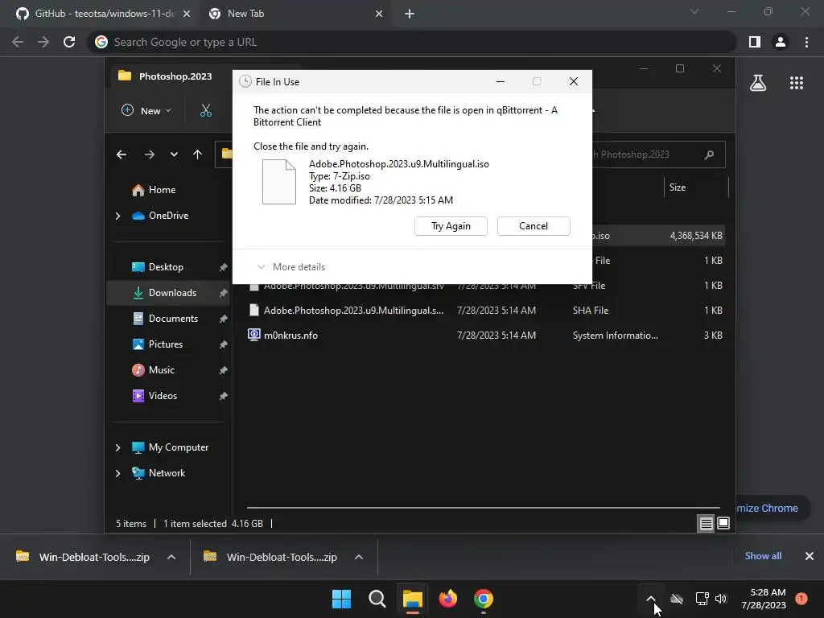The height and width of the screenshot is (618, 824).
Task: Click the Size column header
Action: click(696, 187)
